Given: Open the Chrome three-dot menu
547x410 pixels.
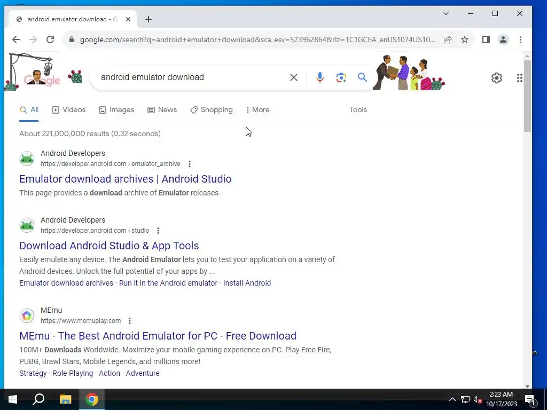Looking at the screenshot, I should (x=520, y=40).
